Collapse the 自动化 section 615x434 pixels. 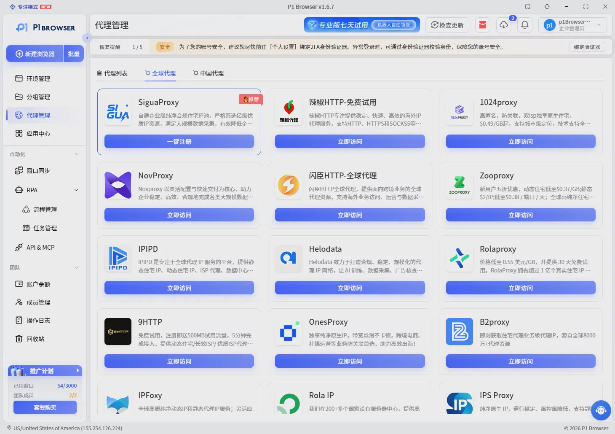coord(77,154)
